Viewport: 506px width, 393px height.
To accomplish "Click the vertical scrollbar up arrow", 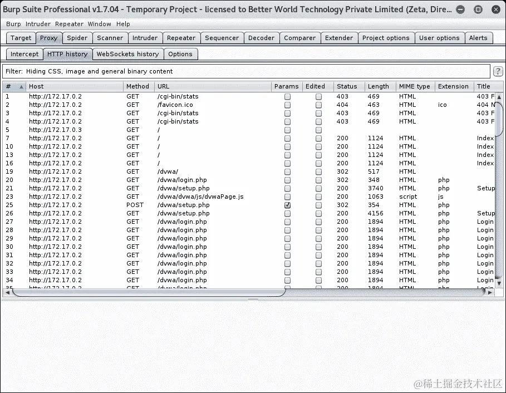I will pos(499,97).
